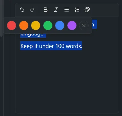Toggle italic formatting
The image size is (122, 116).
click(56, 10)
